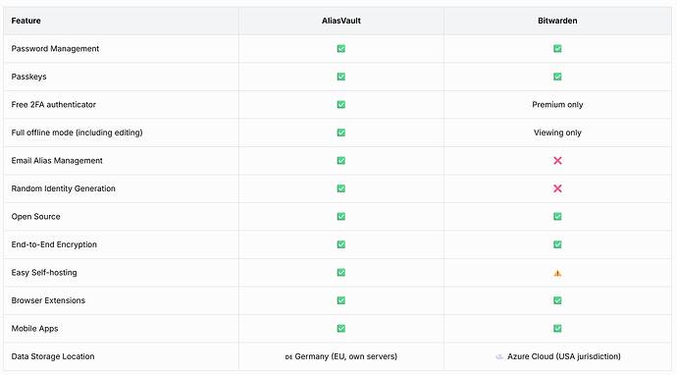Click AliasVault's Open Source checkmark icon

(x=341, y=216)
